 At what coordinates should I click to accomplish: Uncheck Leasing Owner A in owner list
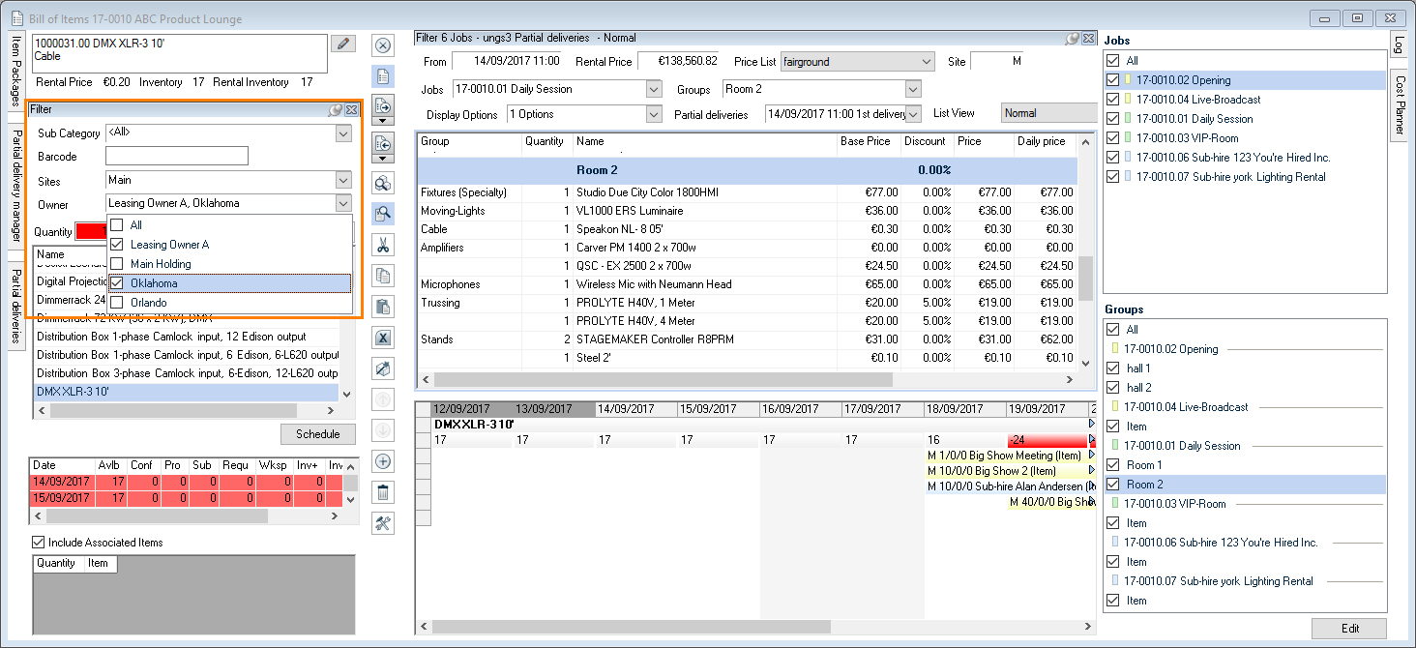[x=116, y=245]
